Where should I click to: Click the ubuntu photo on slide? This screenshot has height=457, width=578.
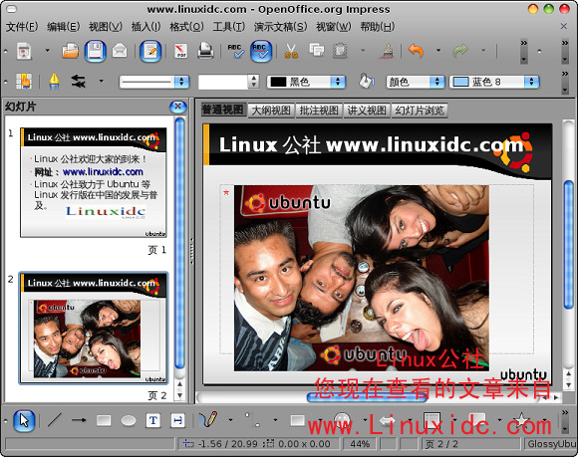point(362,278)
